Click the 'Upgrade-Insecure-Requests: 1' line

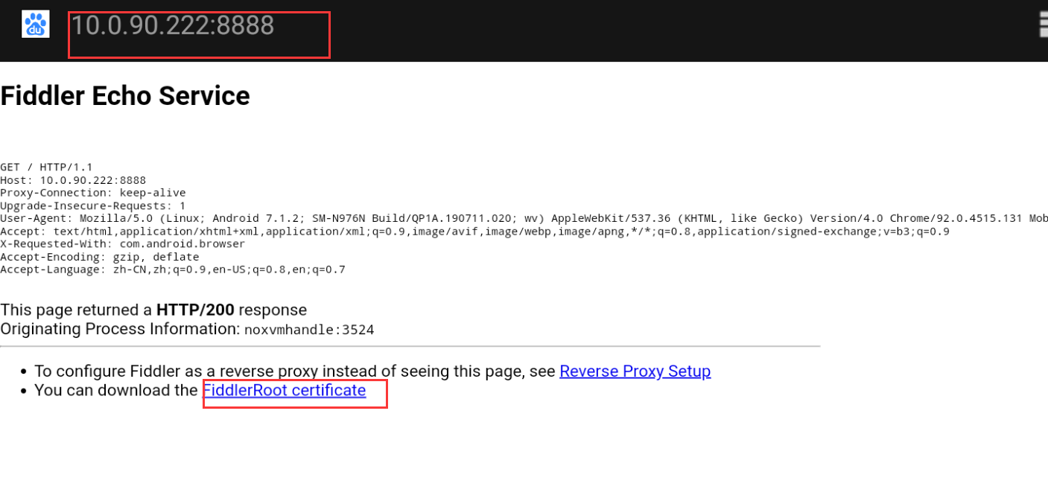pos(93,205)
